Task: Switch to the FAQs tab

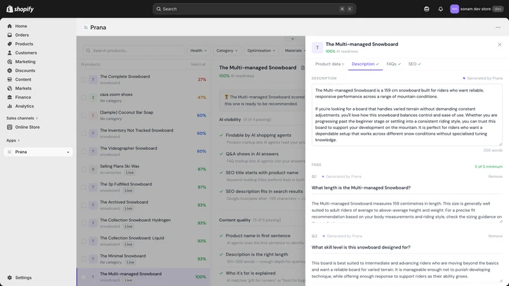Action: point(393,64)
